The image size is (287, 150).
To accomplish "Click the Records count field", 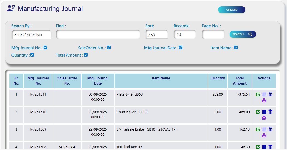I will (x=185, y=34).
